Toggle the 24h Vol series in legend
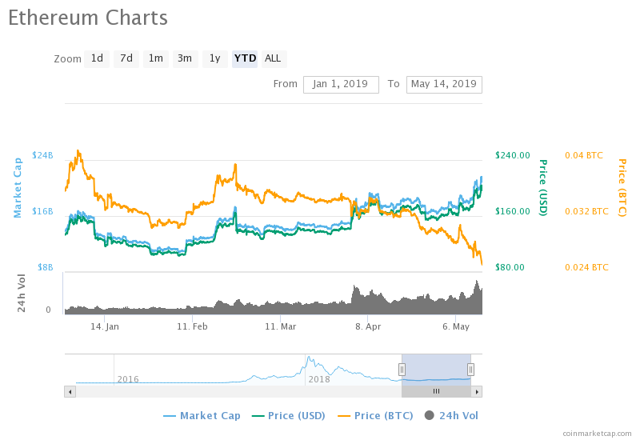The width and height of the screenshot is (640, 440). click(x=451, y=416)
